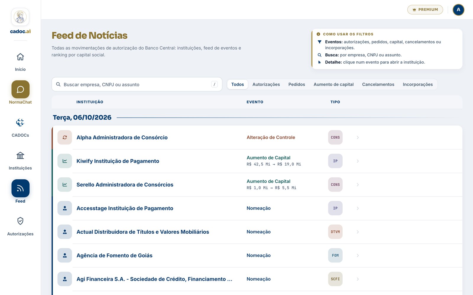The image size is (473, 295).
Task: Filter by Cancelamentos tab
Action: (x=378, y=84)
